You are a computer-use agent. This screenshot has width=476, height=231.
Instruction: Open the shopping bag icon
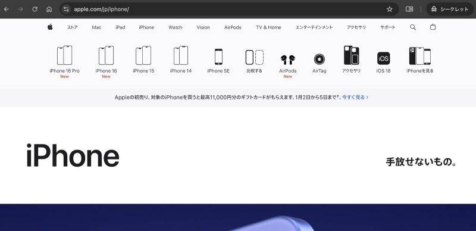(x=433, y=27)
